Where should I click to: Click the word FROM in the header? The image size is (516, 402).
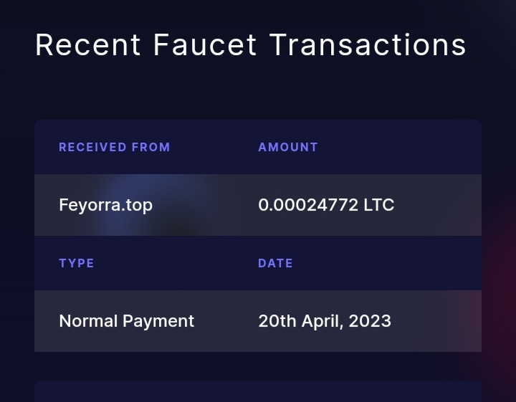pyautogui.click(x=151, y=147)
